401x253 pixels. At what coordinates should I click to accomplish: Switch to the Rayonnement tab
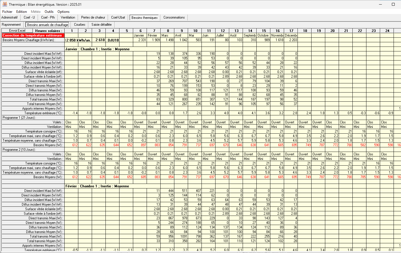pos(11,24)
